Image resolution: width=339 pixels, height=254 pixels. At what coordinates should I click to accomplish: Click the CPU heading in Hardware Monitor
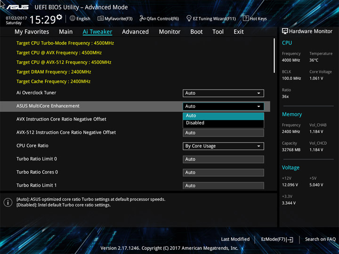pyautogui.click(x=287, y=43)
